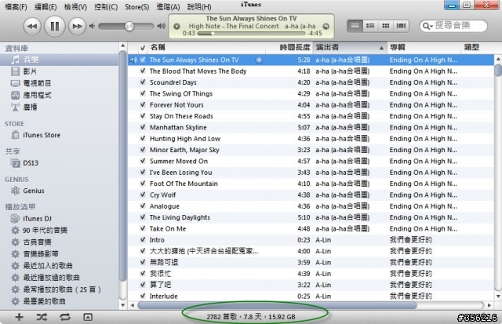Click Ping arrow beside The Sun Always Shines
The height and width of the screenshot is (324, 502).
[259, 60]
